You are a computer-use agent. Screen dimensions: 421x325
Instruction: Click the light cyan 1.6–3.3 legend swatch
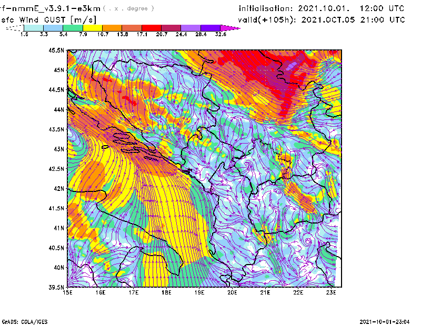click(34, 28)
